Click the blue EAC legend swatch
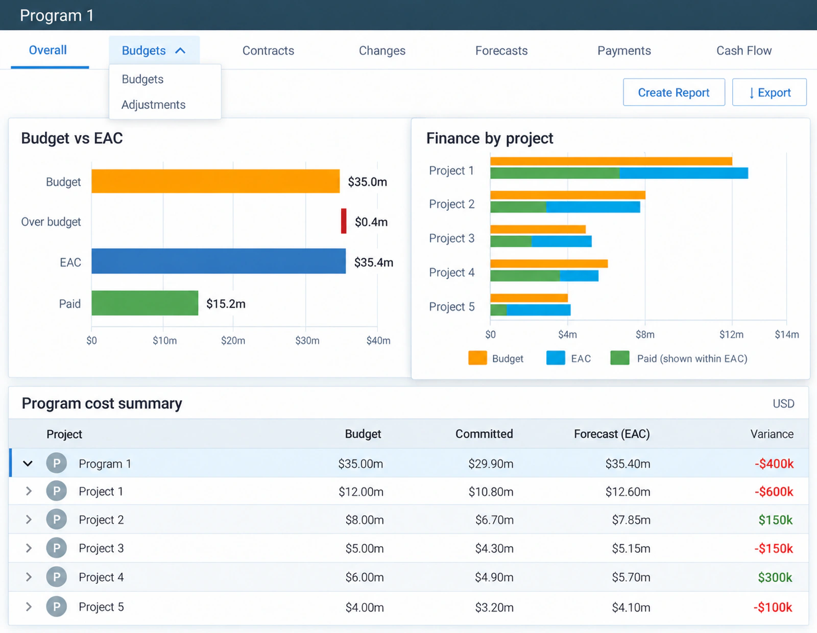The height and width of the screenshot is (633, 817). pos(556,358)
